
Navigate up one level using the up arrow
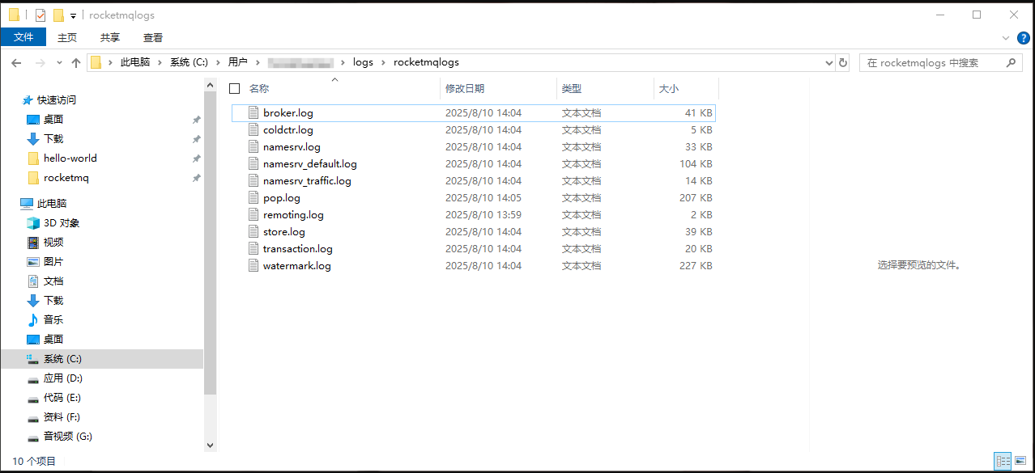[75, 61]
